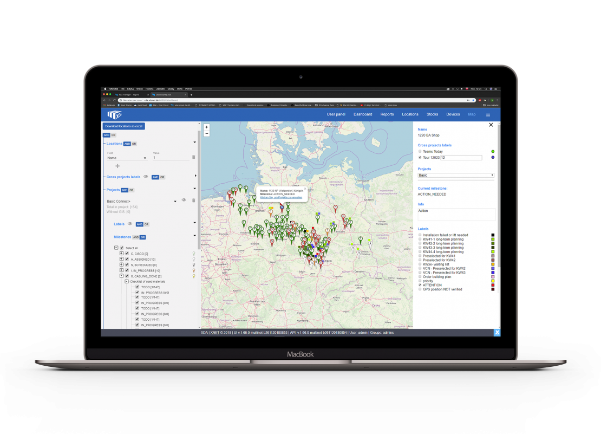Click the Tour 12023 value input

[x=461, y=158]
